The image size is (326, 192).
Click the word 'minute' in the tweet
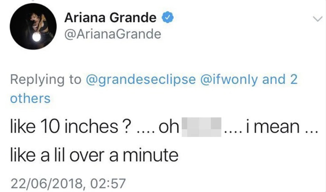tap(150, 155)
